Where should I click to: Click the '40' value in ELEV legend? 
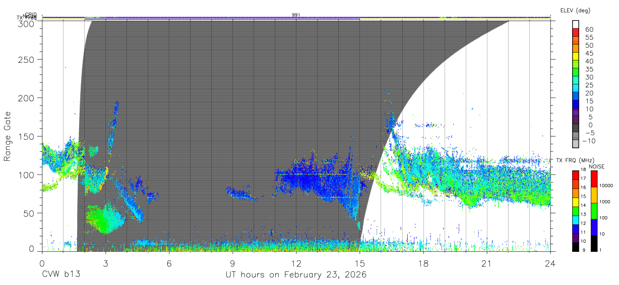coord(589,61)
